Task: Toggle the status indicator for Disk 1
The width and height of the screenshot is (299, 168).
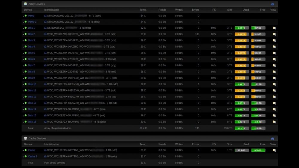Action: click(x=26, y=28)
